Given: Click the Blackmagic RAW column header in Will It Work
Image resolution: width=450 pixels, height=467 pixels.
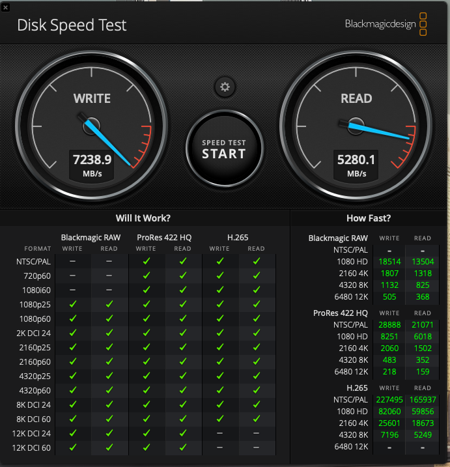Looking at the screenshot, I should [91, 238].
